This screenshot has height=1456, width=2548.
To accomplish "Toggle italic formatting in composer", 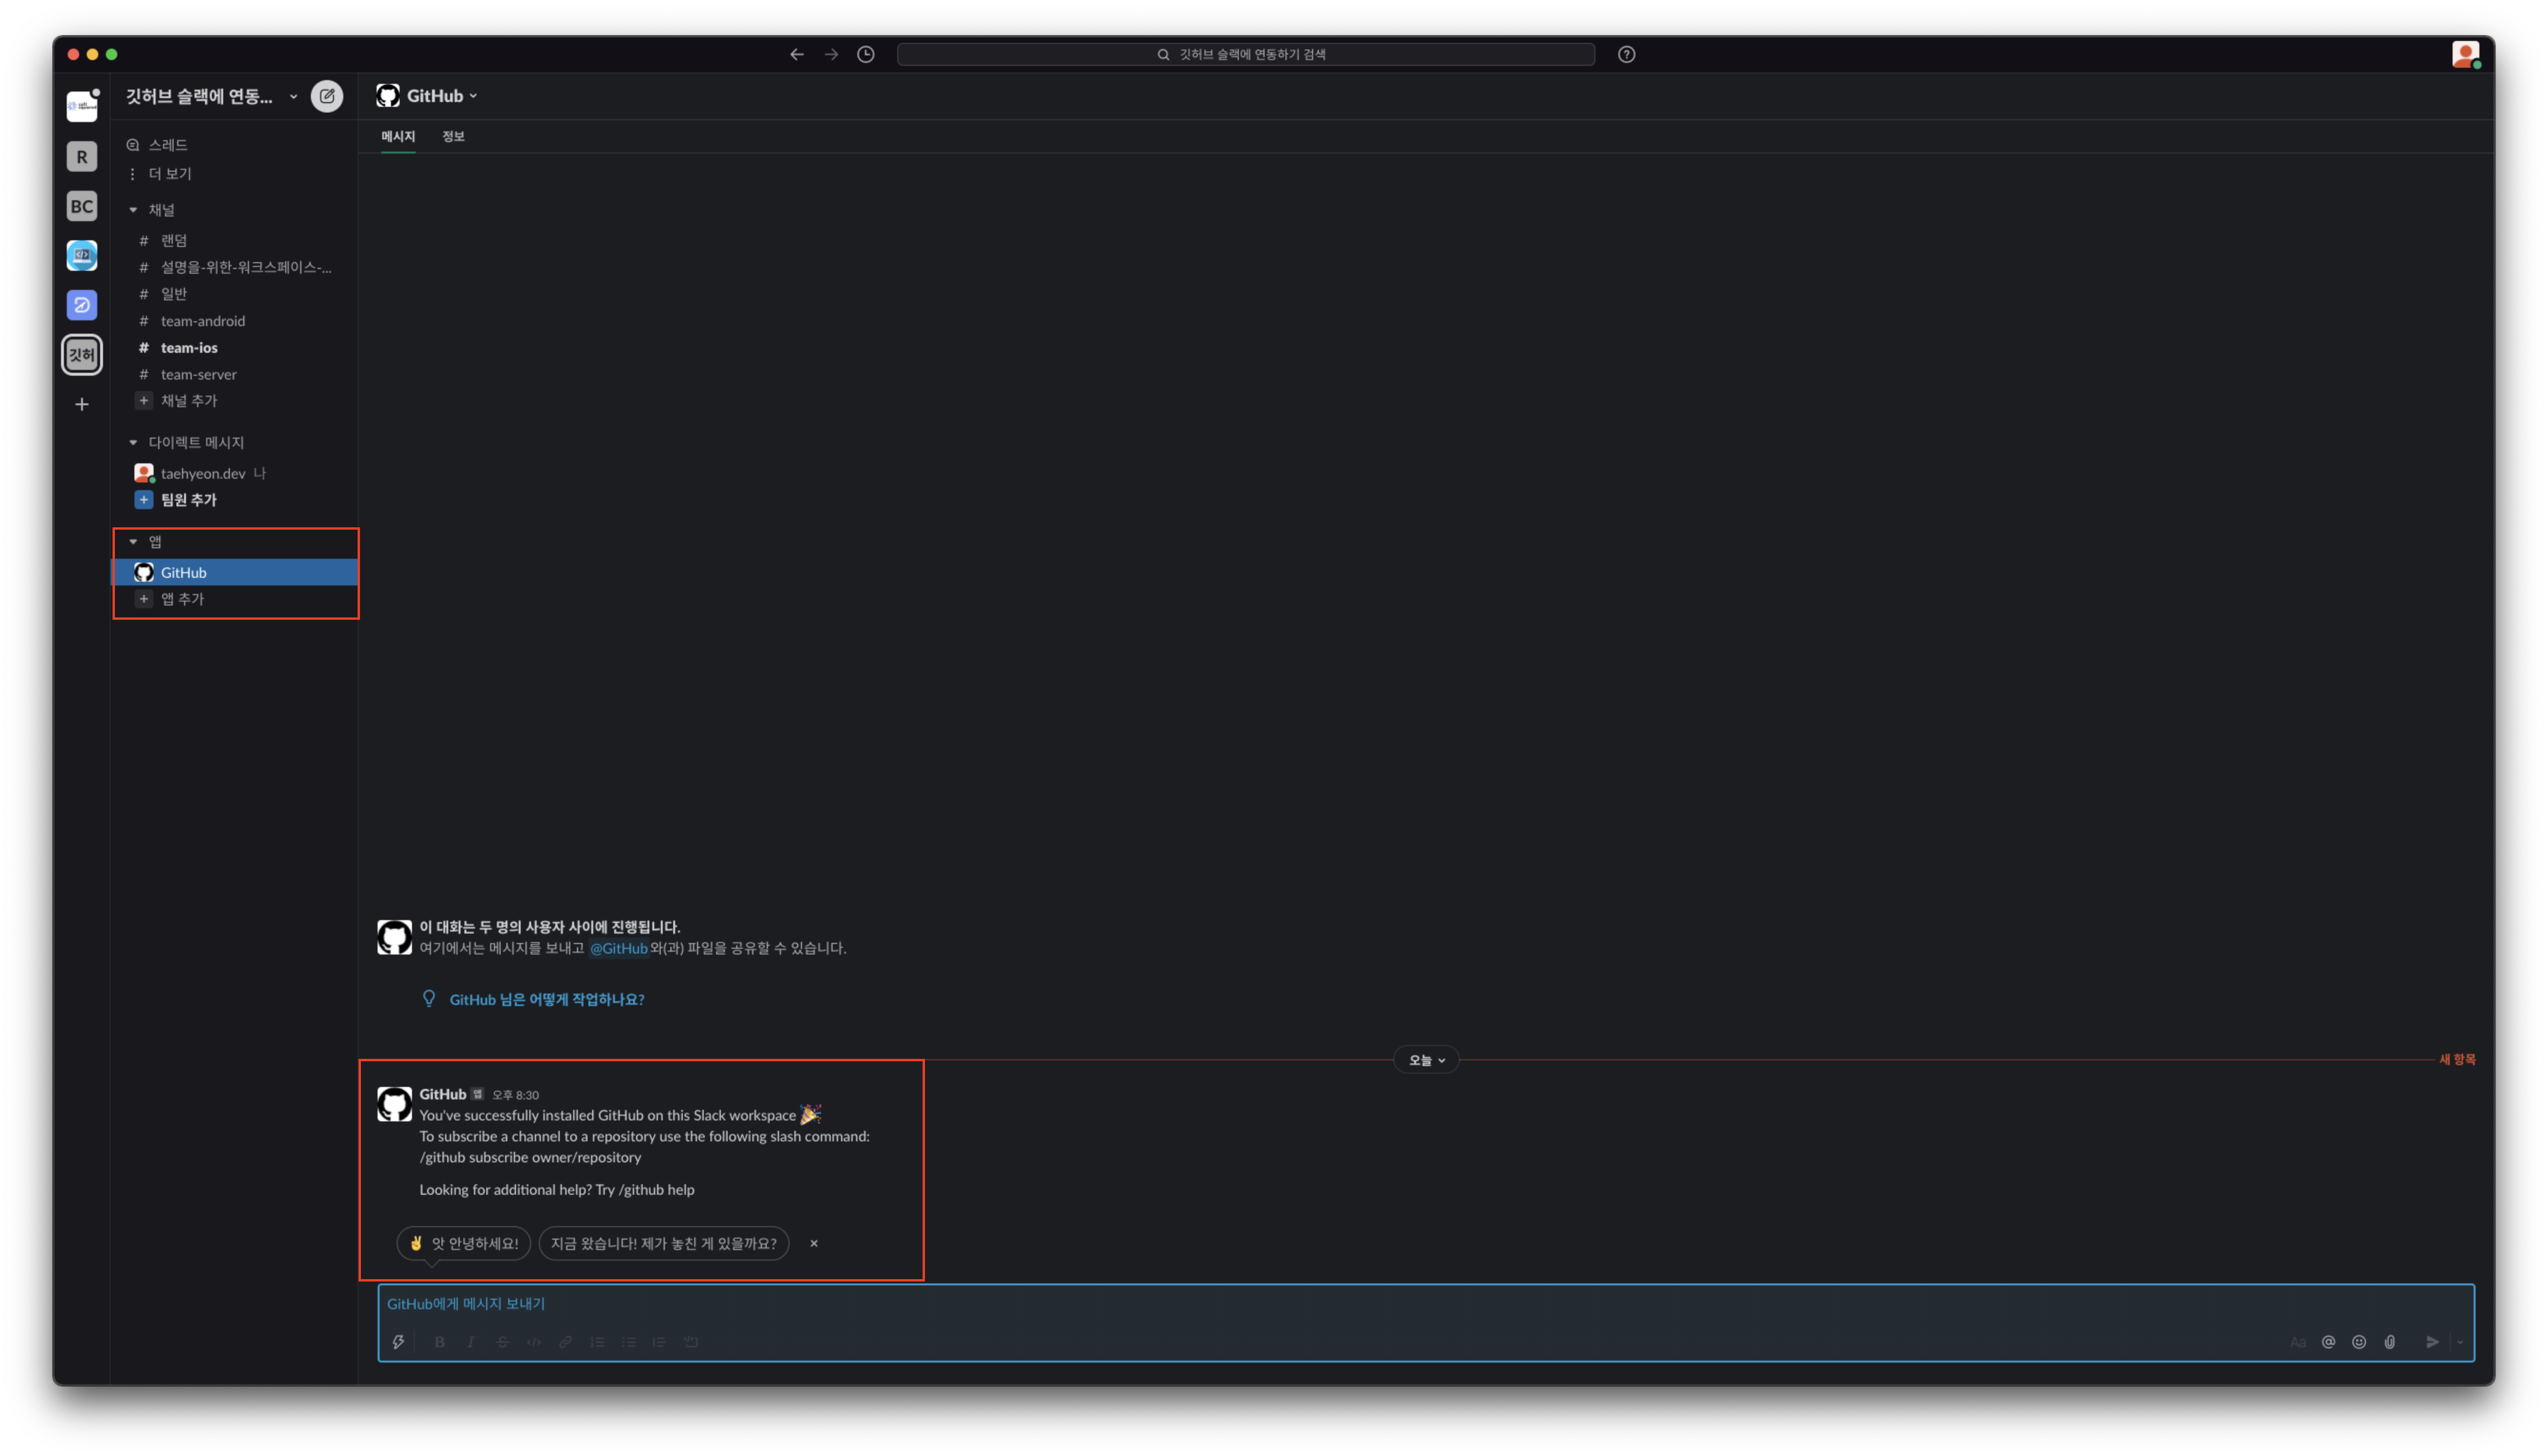I will (x=470, y=1342).
